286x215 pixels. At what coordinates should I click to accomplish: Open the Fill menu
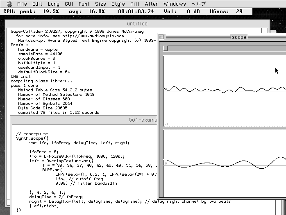pyautogui.click(x=134, y=4)
